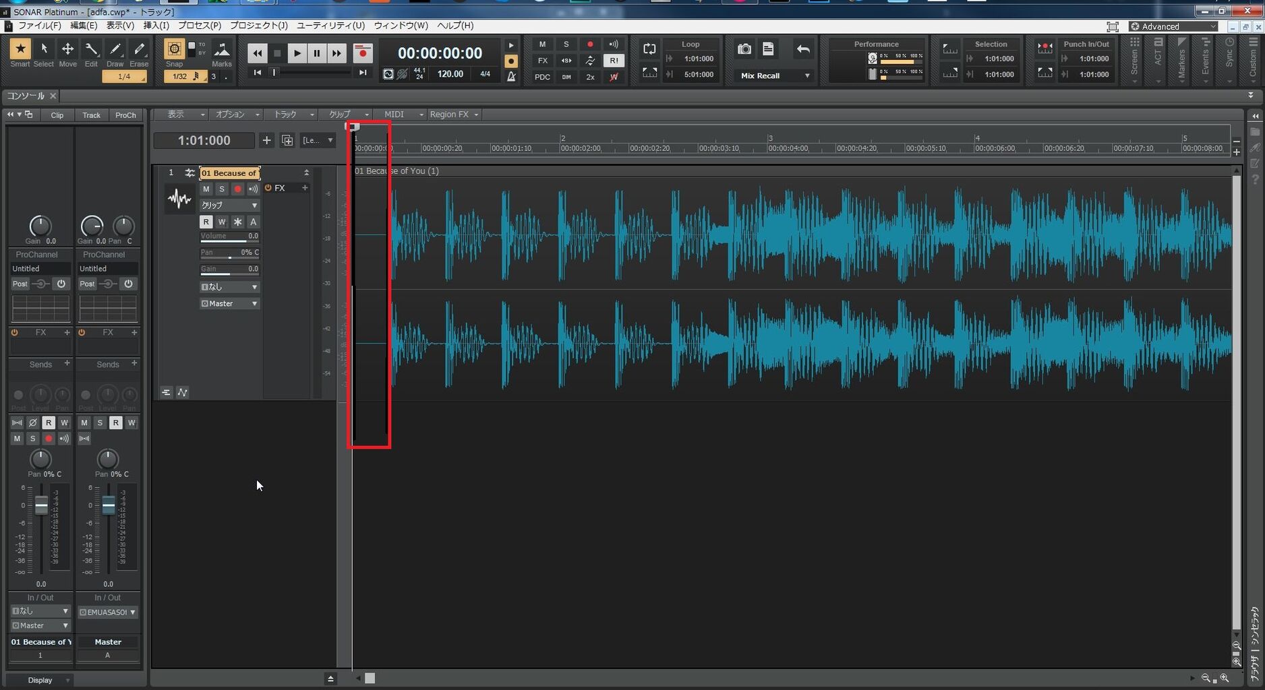The width and height of the screenshot is (1265, 690).
Task: Open the トラック dropdown menu
Action: click(291, 115)
